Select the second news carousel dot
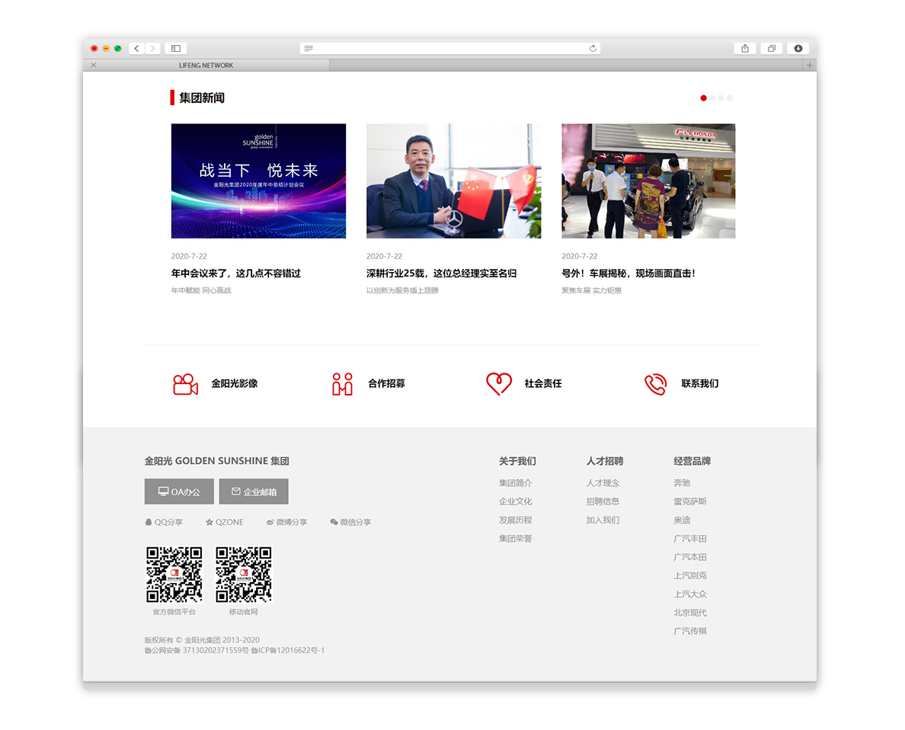Screen dimensions: 905x730 tap(712, 98)
